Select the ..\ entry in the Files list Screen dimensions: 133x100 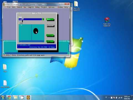click(21, 25)
